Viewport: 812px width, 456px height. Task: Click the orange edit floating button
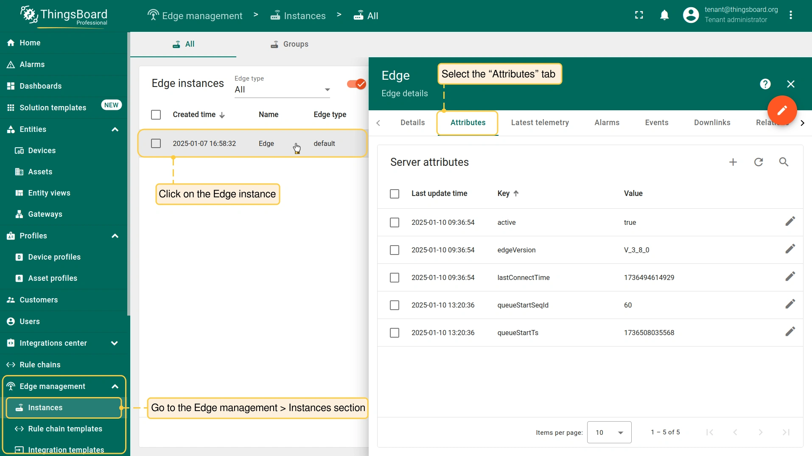781,111
